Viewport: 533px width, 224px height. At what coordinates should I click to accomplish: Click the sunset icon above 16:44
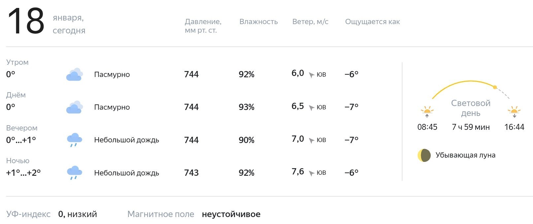(x=514, y=112)
